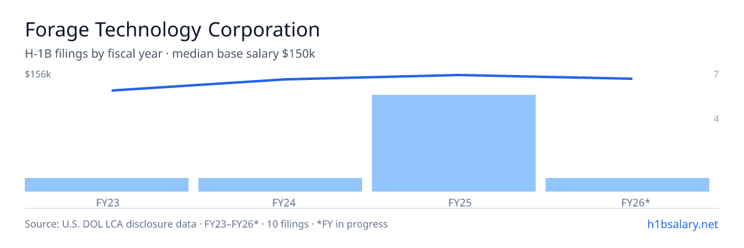This screenshot has height=248, width=744.
Task: Click the FY23 filings bar
Action: [x=107, y=185]
